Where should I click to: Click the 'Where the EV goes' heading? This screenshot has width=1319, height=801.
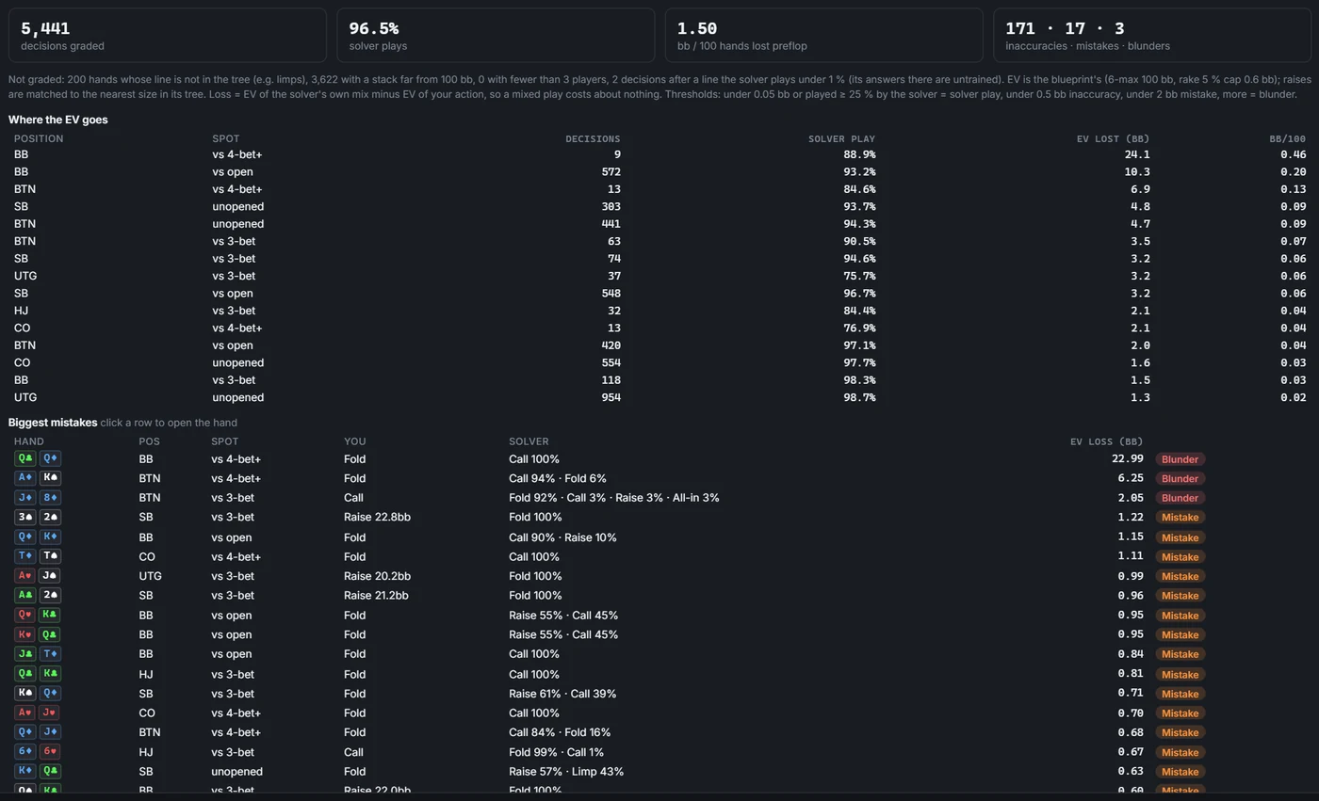(x=57, y=120)
